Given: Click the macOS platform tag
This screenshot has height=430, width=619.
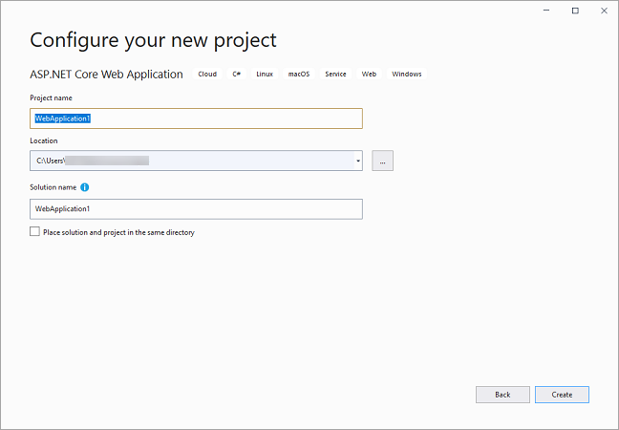Looking at the screenshot, I should coord(299,75).
